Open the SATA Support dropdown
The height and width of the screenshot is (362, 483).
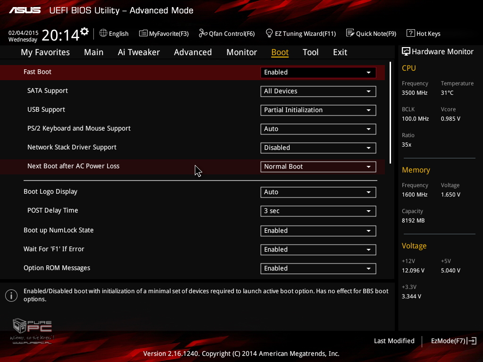click(x=318, y=91)
